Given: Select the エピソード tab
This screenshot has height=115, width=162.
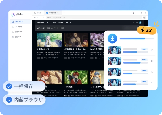Looking at the screenshot, I should click(41, 28).
